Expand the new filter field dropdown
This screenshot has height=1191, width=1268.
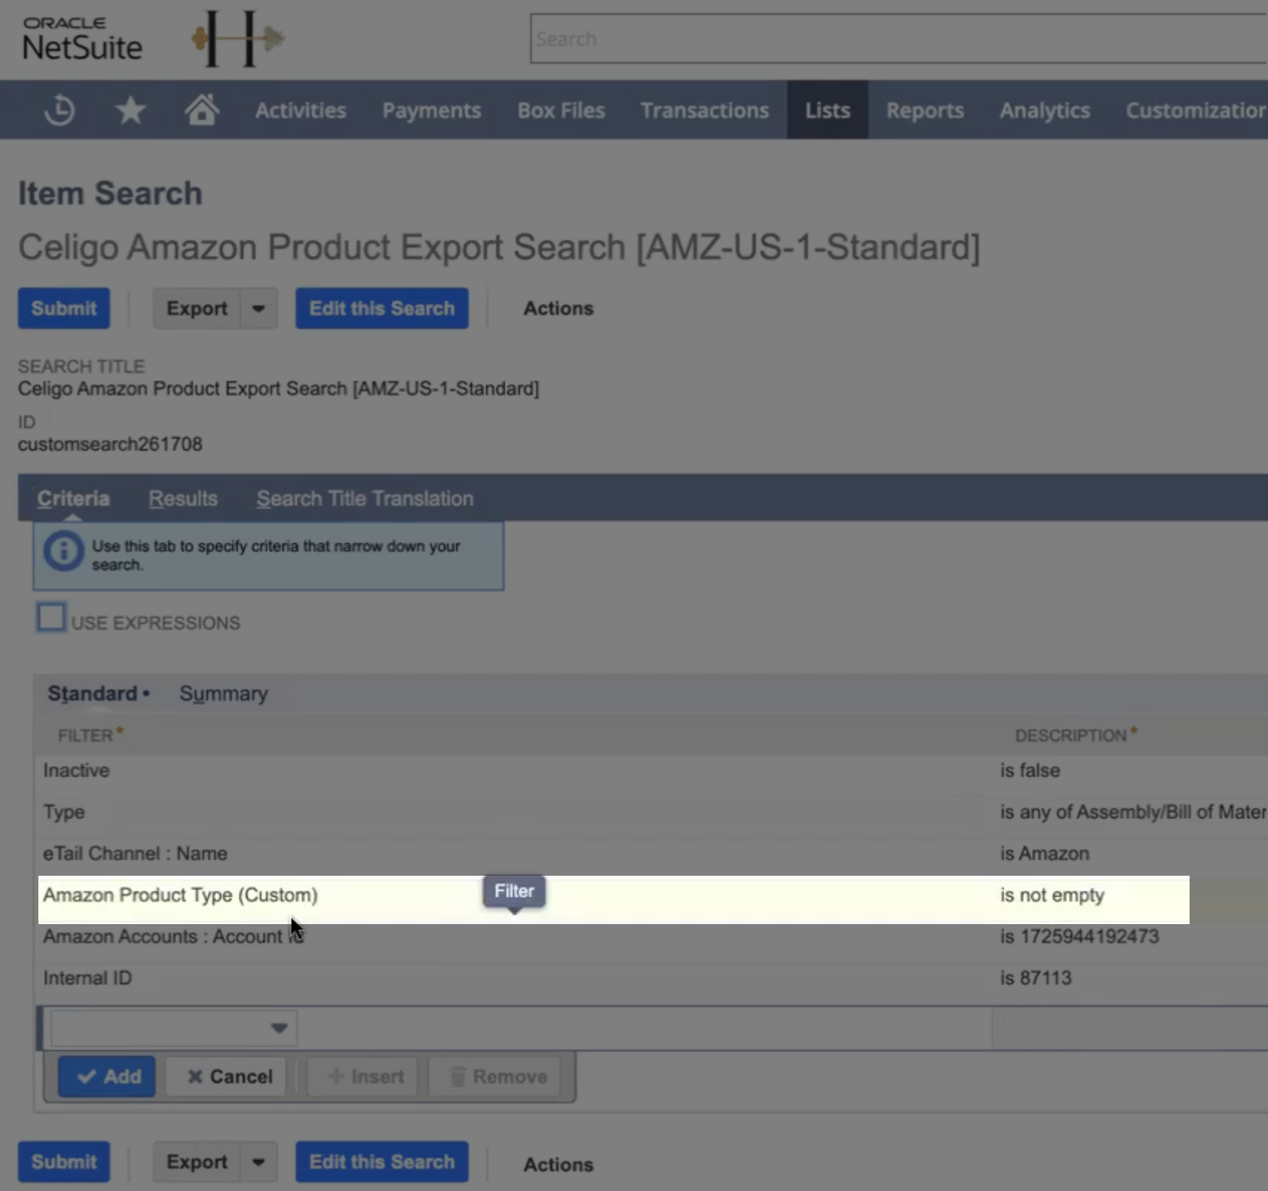[279, 1028]
